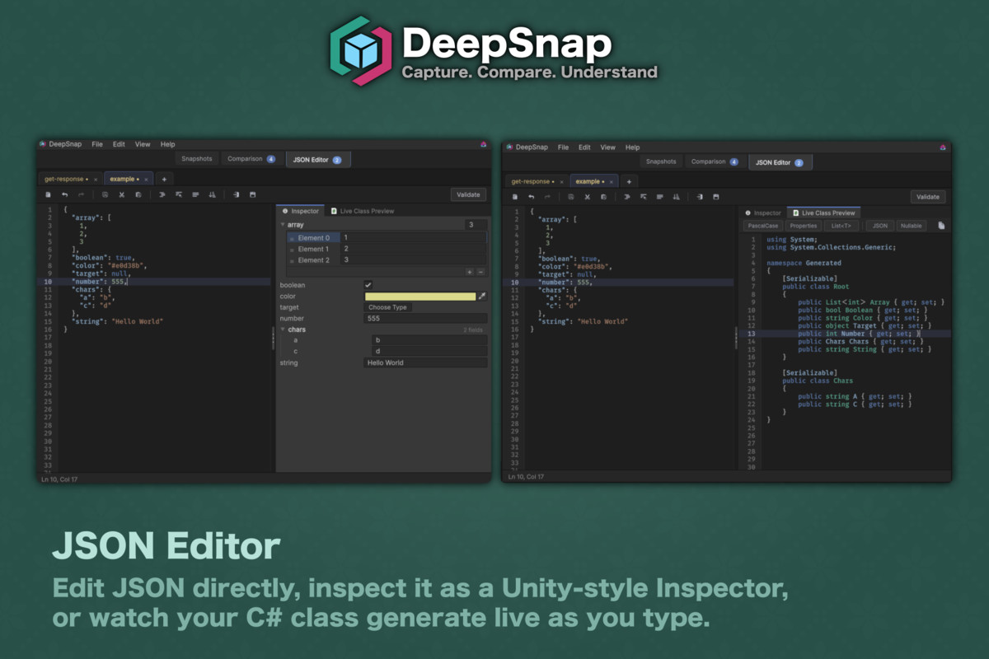Click the string field containing Hello World
This screenshot has width=989, height=659.
click(x=426, y=362)
